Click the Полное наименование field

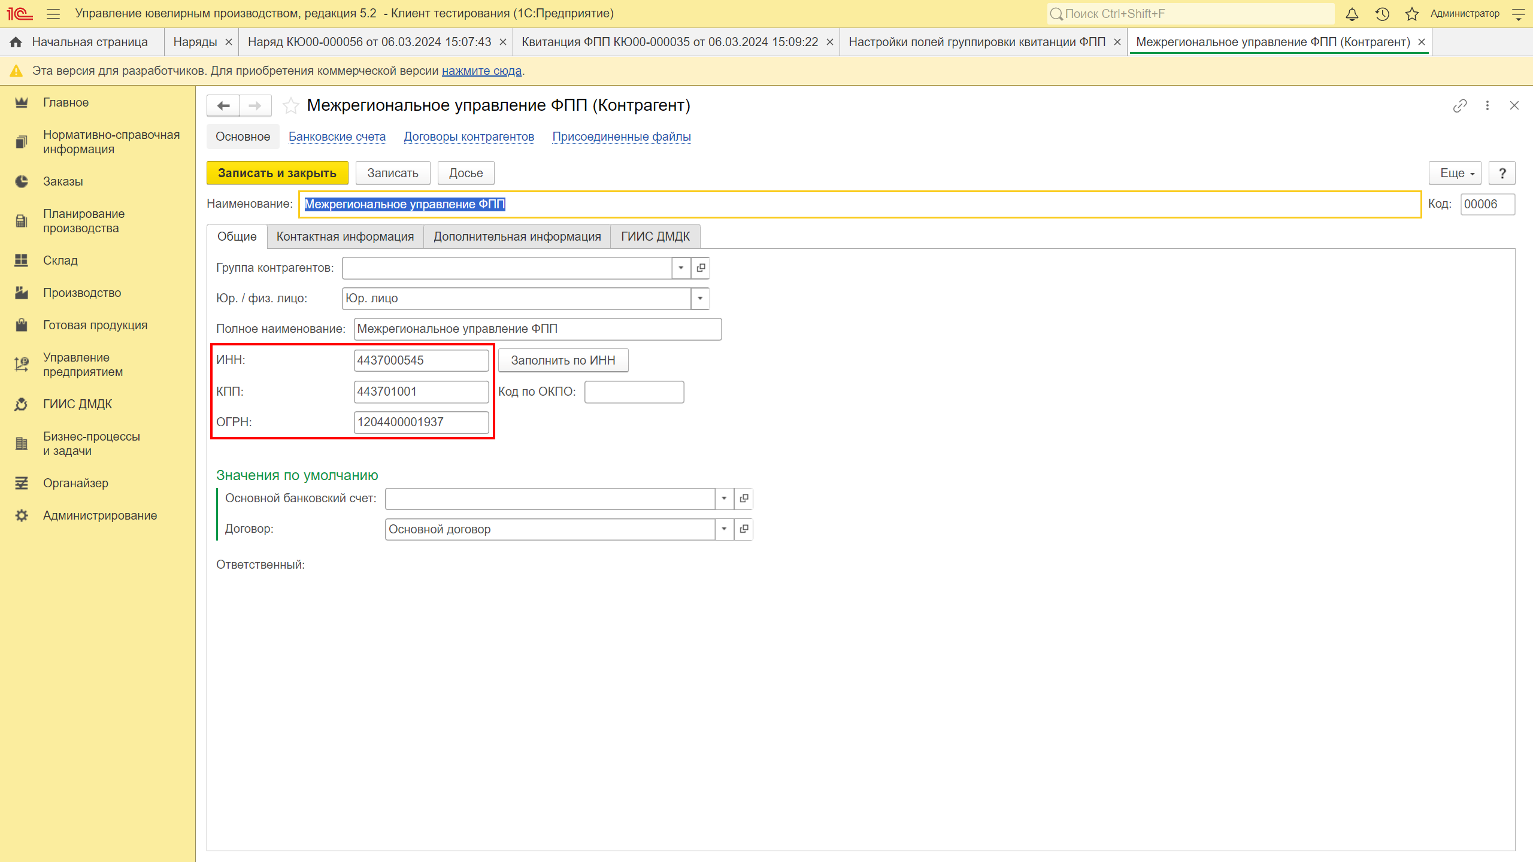(x=538, y=329)
